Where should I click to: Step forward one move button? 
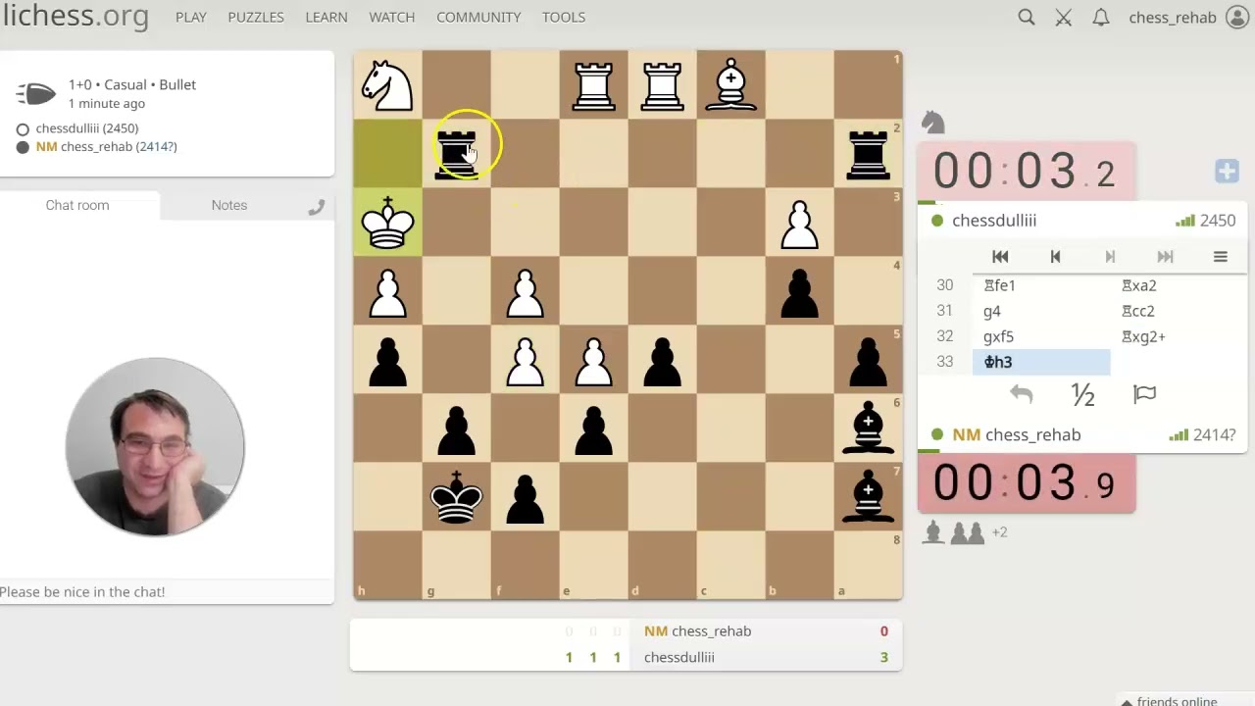1110,257
